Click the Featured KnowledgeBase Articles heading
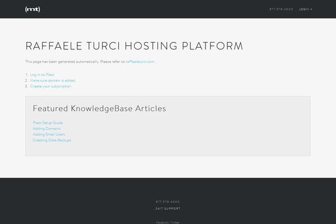 pos(100,109)
